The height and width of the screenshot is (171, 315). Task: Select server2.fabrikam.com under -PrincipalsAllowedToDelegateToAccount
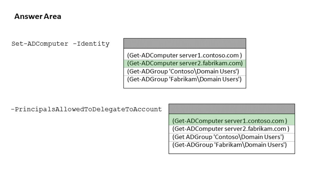(231, 129)
